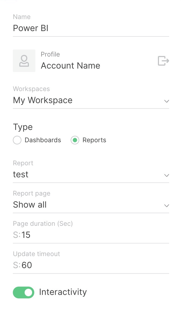The height and width of the screenshot is (315, 182).
Task: Select the Dashboards radio button
Action: pos(17,140)
